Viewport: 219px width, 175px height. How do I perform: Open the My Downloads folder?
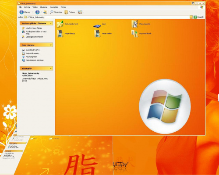134,34
